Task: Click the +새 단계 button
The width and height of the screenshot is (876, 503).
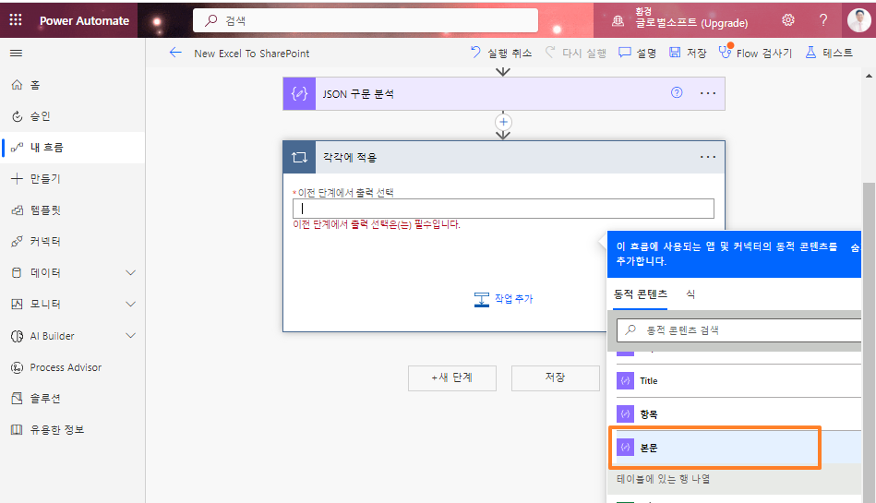Action: tap(452, 377)
